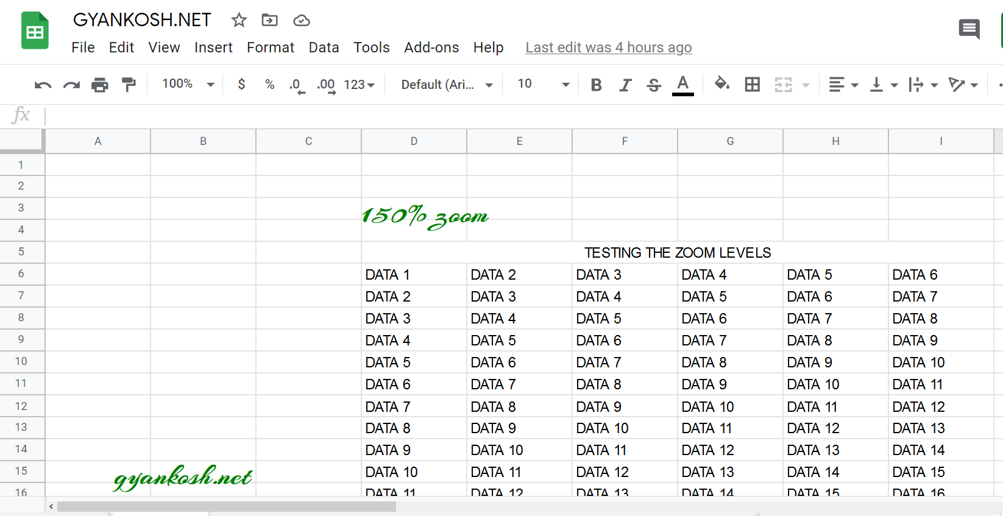
Task: Click the Print icon
Action: [100, 85]
